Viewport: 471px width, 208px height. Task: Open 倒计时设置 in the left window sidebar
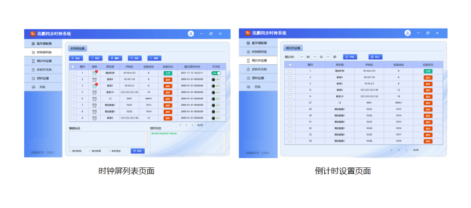[x=43, y=61]
